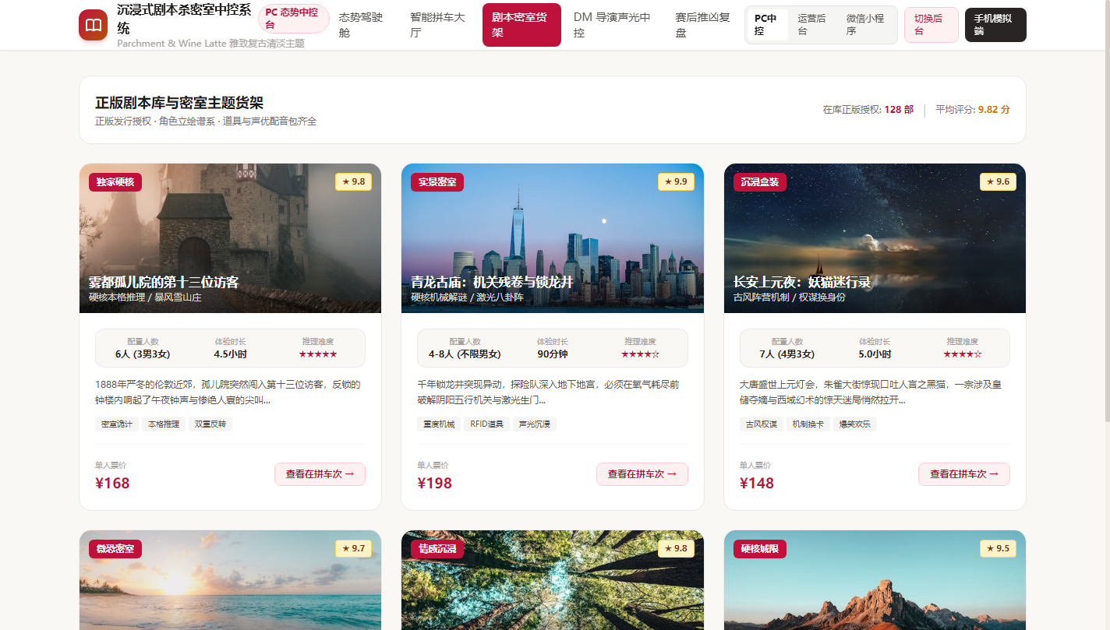Click the ★ 9.7 rating badge
This screenshot has width=1110, height=630.
pyautogui.click(x=353, y=548)
